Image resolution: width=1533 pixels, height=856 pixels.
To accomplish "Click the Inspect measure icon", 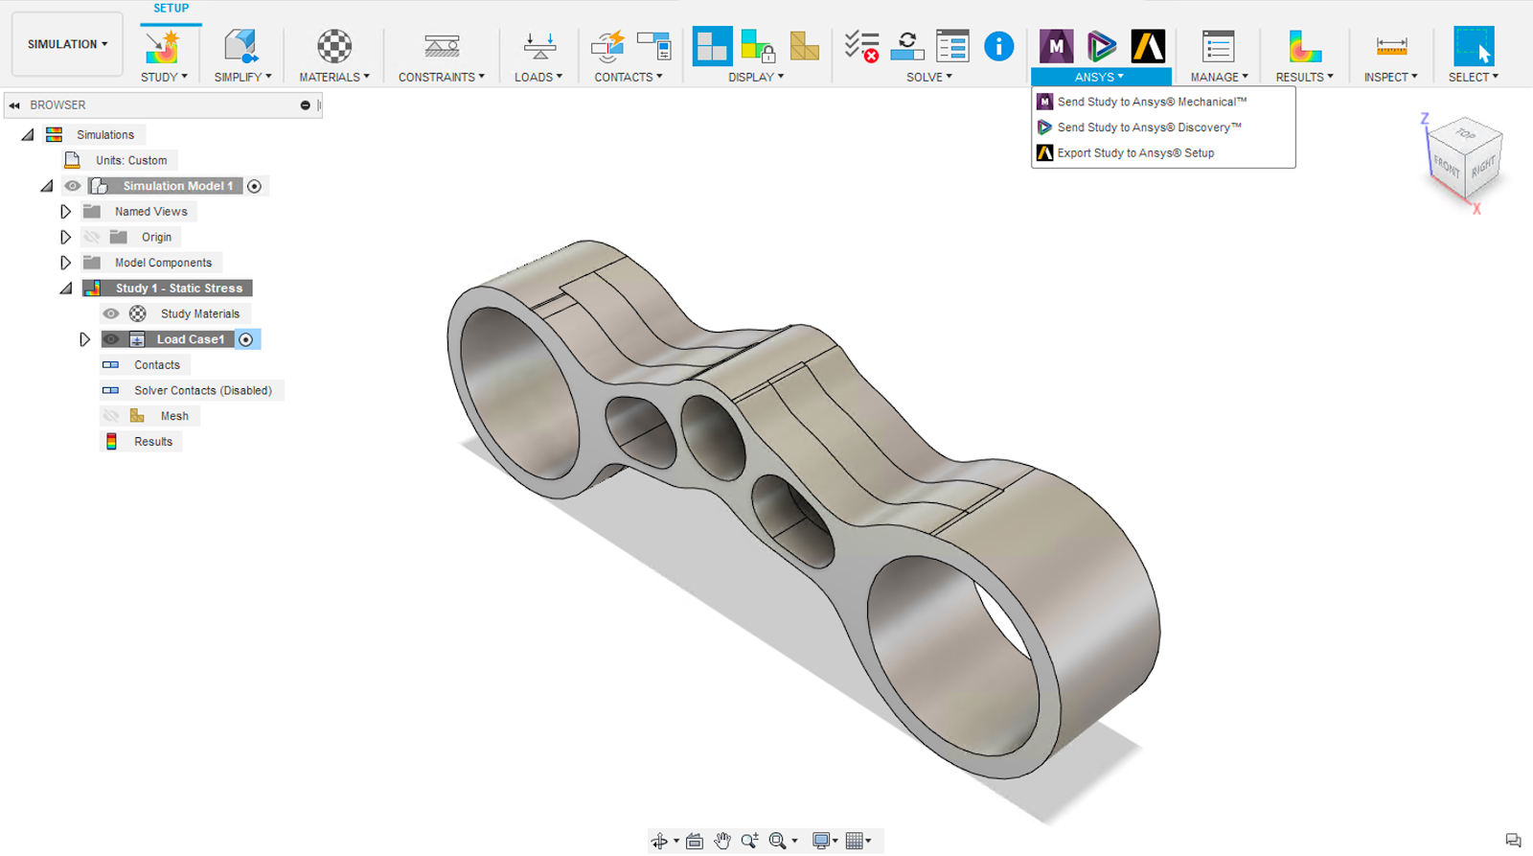I will point(1391,46).
